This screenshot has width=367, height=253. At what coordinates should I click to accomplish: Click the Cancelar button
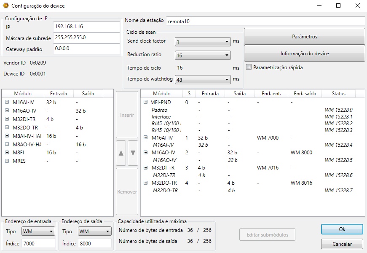(342, 244)
